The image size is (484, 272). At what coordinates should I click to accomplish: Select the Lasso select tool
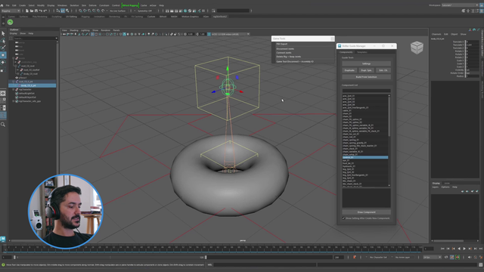(x=3, y=41)
